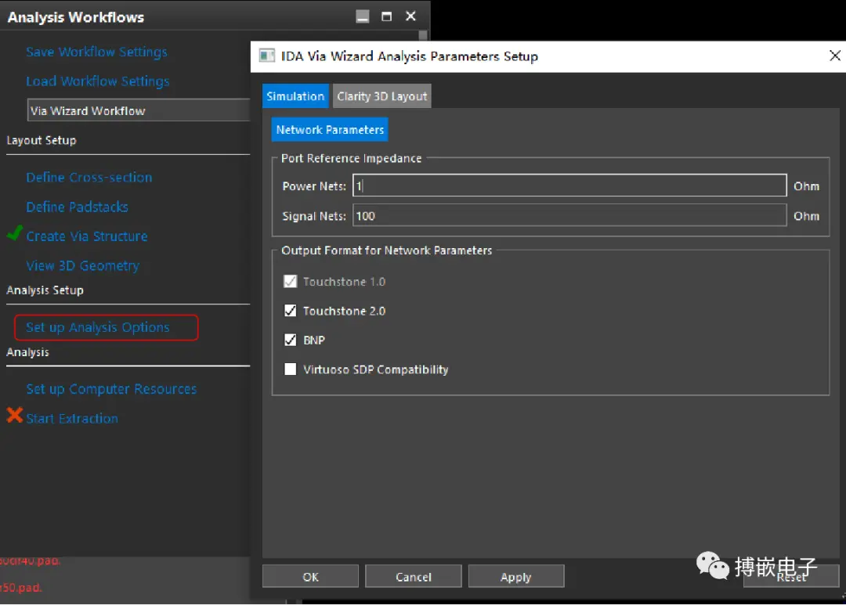
Task: Click the red X icon beside Start Extraction
Action: (15, 415)
